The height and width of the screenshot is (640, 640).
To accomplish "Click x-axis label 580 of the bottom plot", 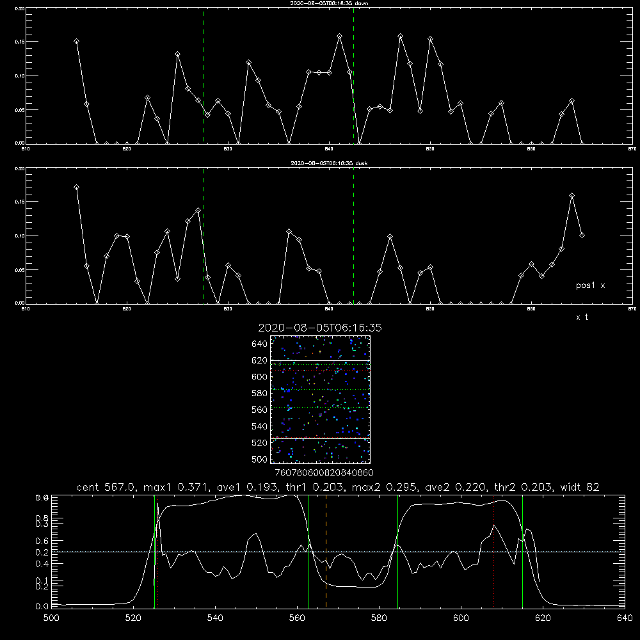I will (x=379, y=618).
